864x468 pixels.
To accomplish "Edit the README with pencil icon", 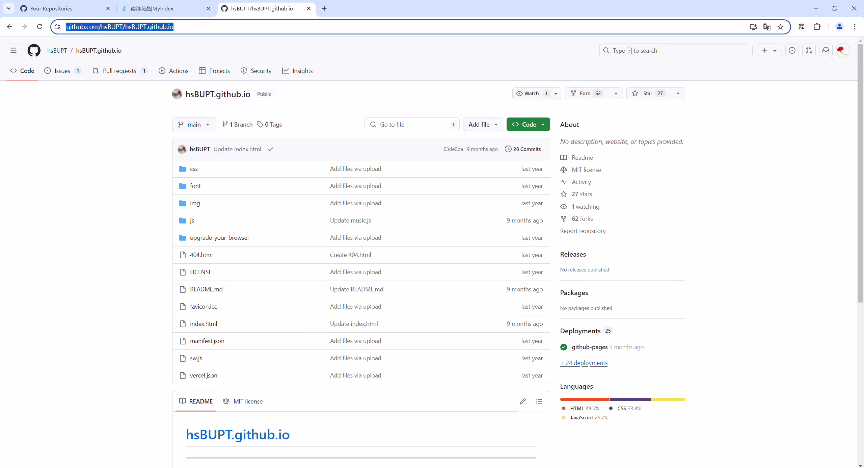I will coord(523,401).
